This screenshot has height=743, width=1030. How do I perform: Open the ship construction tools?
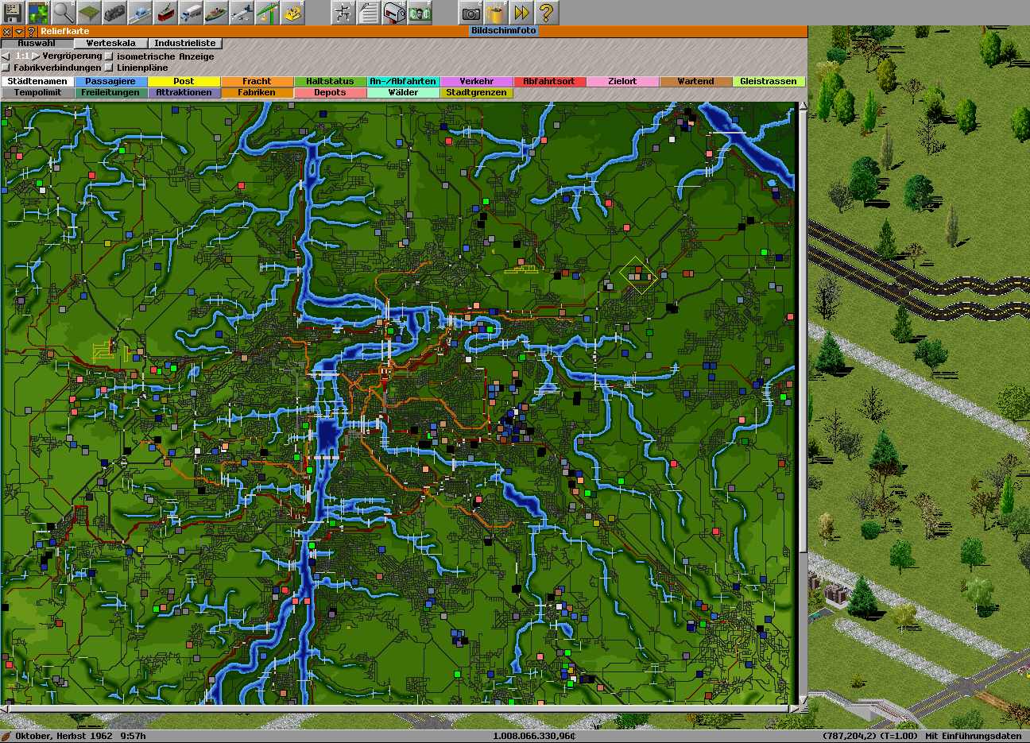(x=216, y=13)
